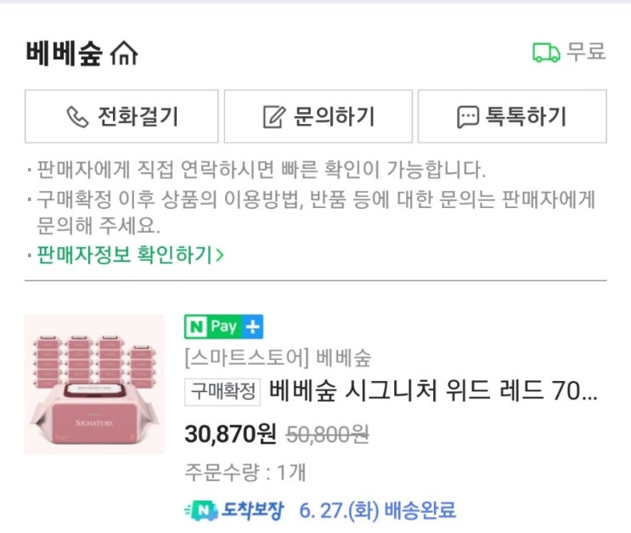Tap the green delivery truck icon

click(x=546, y=53)
